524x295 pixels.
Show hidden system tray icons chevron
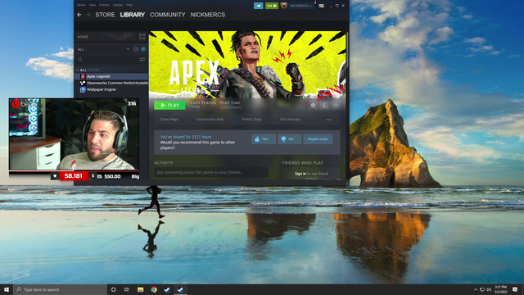point(476,289)
